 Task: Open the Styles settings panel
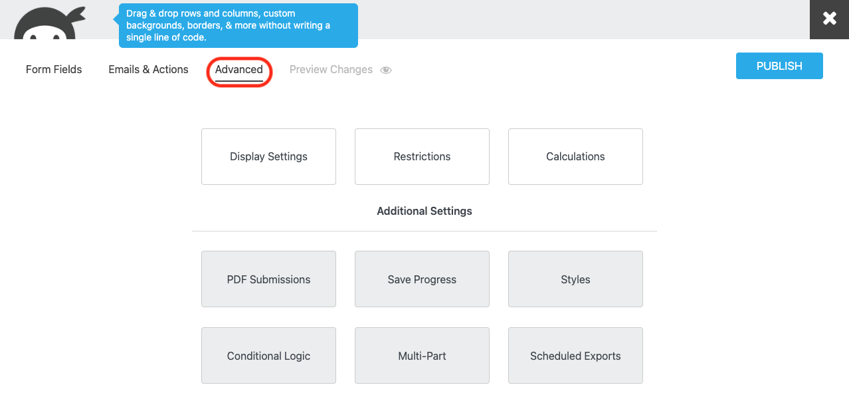tap(575, 279)
